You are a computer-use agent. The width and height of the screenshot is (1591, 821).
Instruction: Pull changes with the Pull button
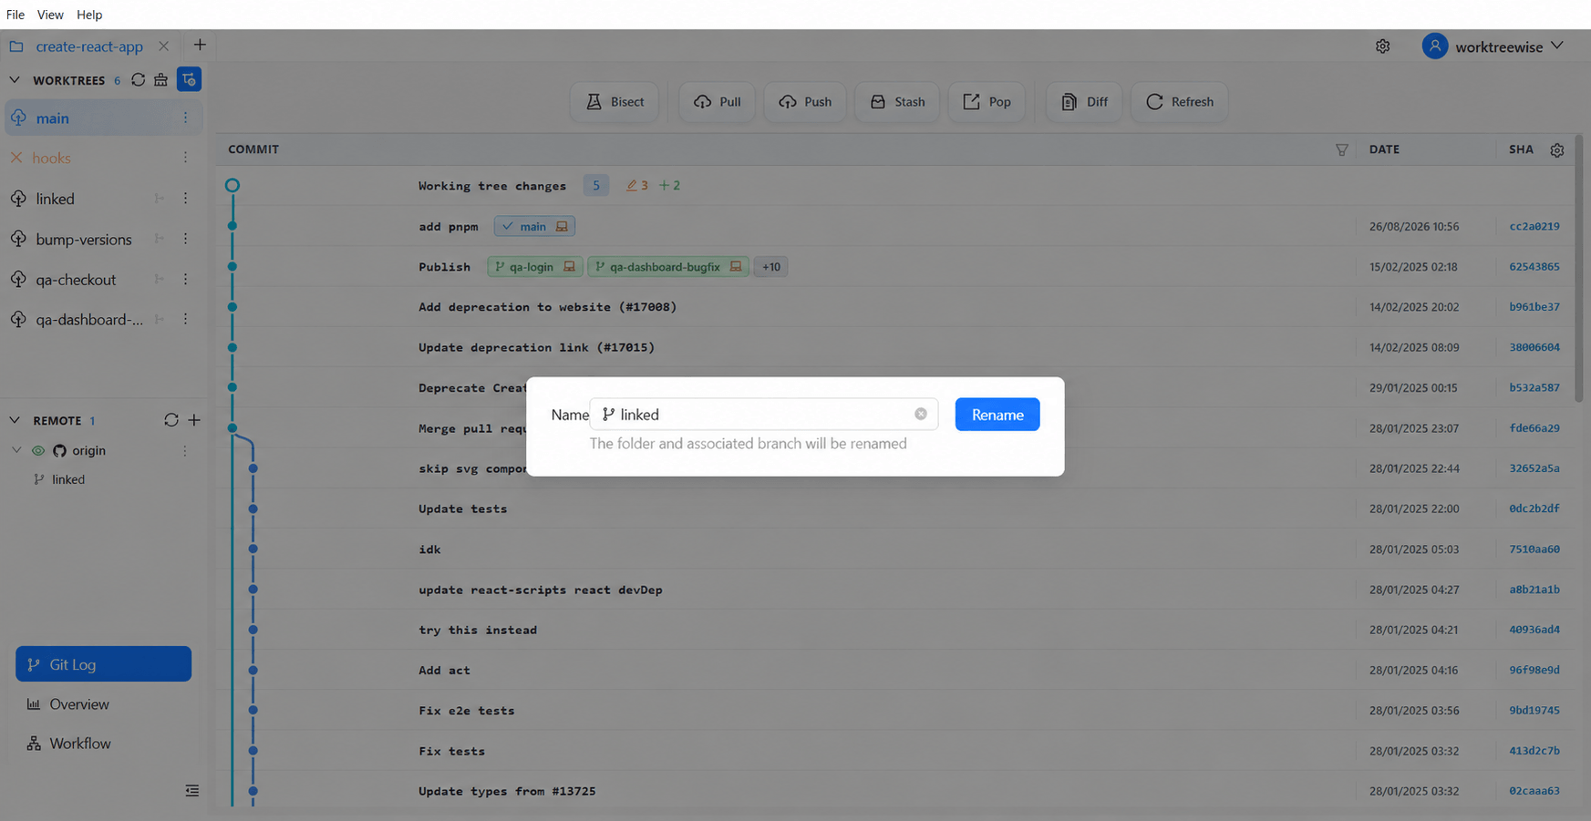717,101
